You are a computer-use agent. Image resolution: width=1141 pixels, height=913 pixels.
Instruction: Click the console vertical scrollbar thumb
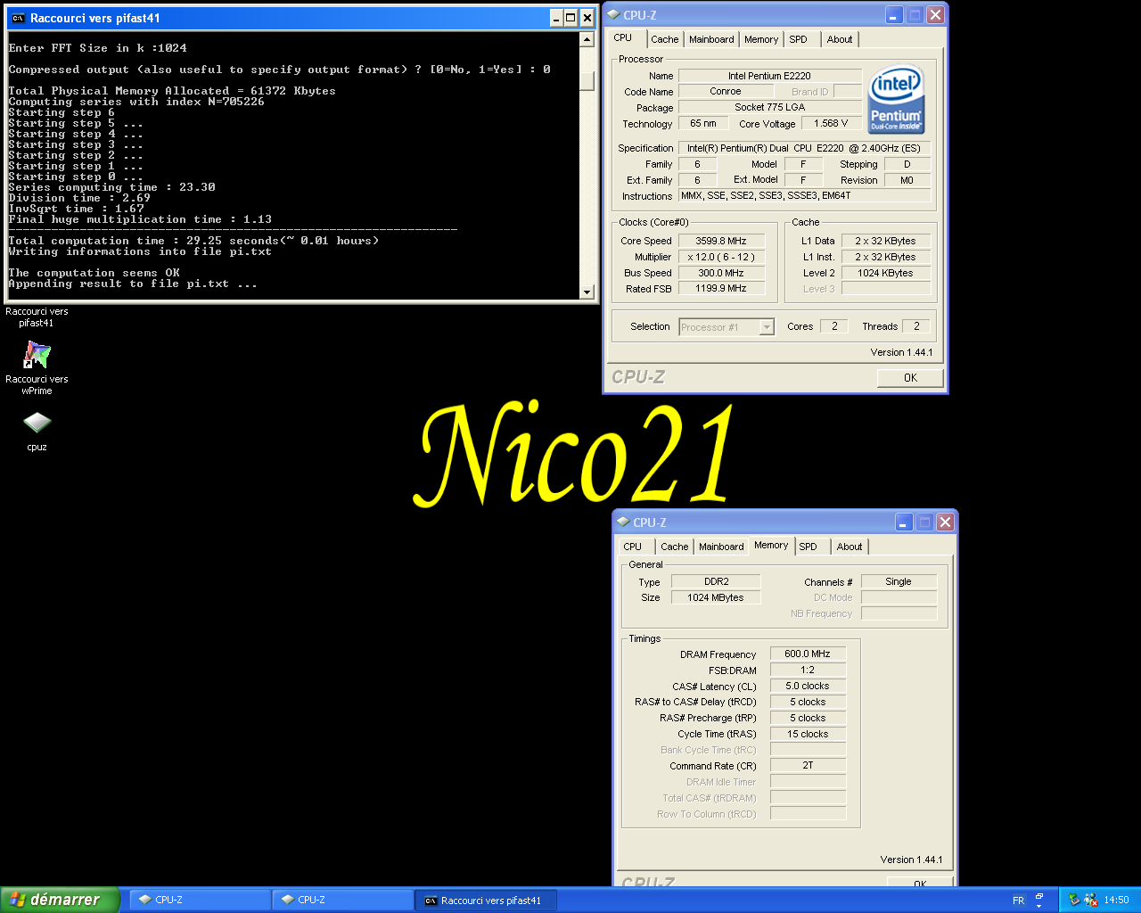587,80
